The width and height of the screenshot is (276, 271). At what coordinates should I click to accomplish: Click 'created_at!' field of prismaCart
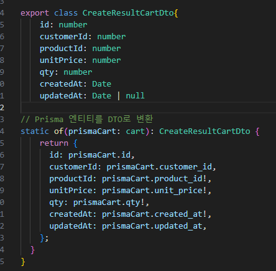181,214
